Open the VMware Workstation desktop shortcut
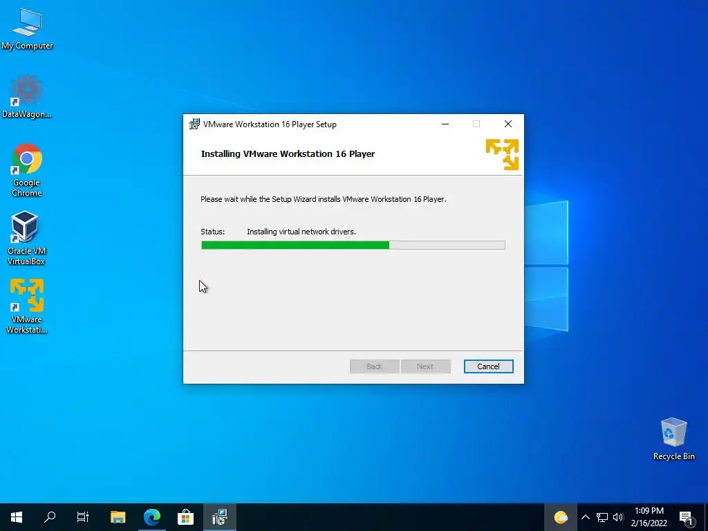 pos(27,306)
